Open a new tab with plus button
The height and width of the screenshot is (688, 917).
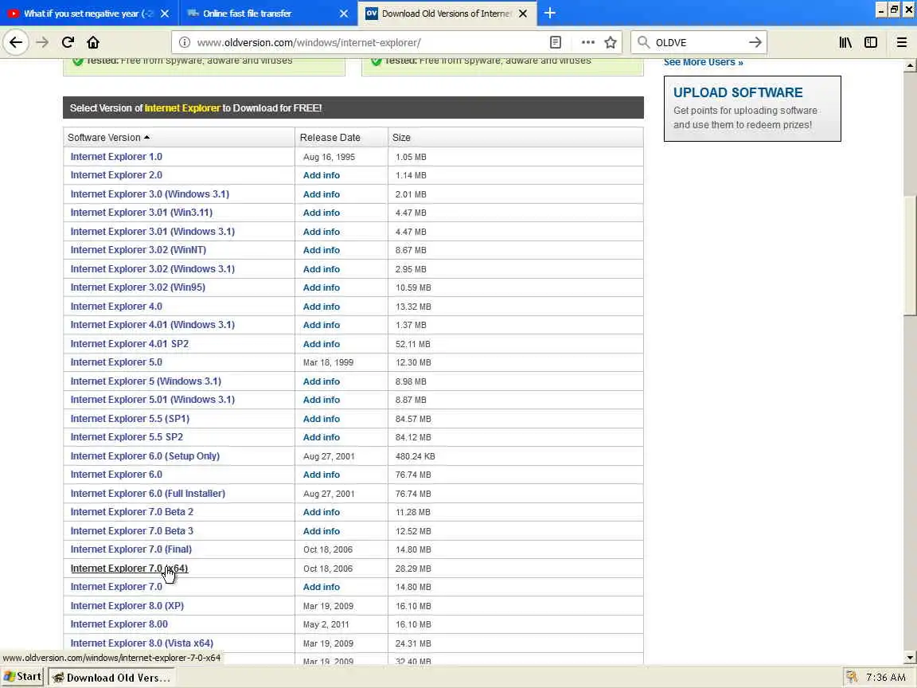(550, 13)
